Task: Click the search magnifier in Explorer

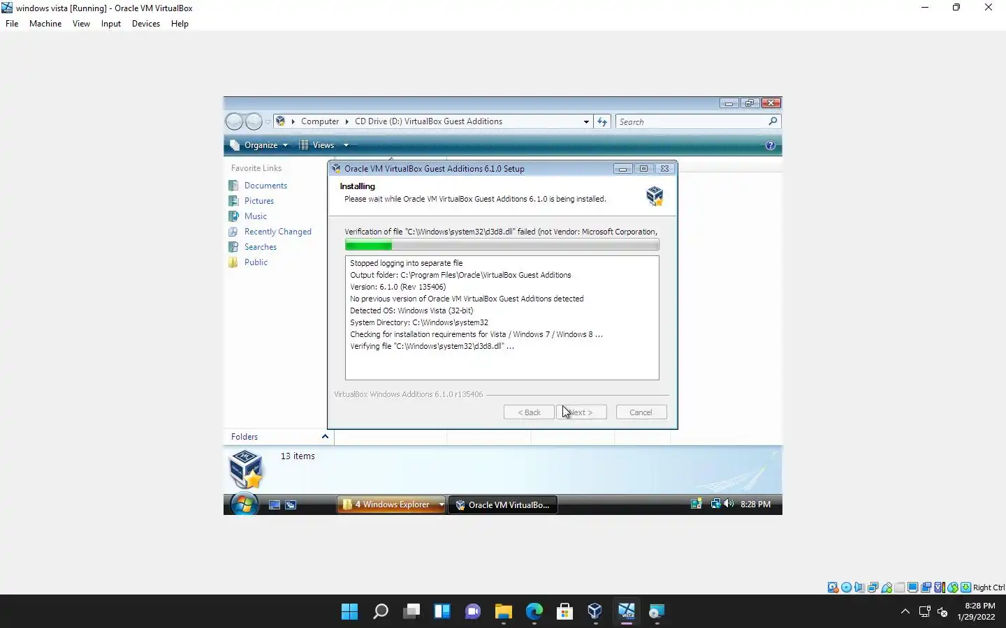Action: click(773, 121)
